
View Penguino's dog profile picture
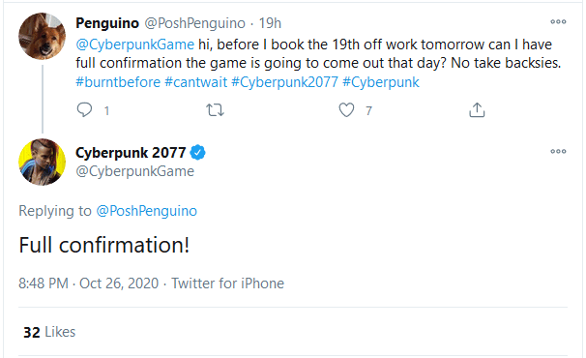pos(42,36)
